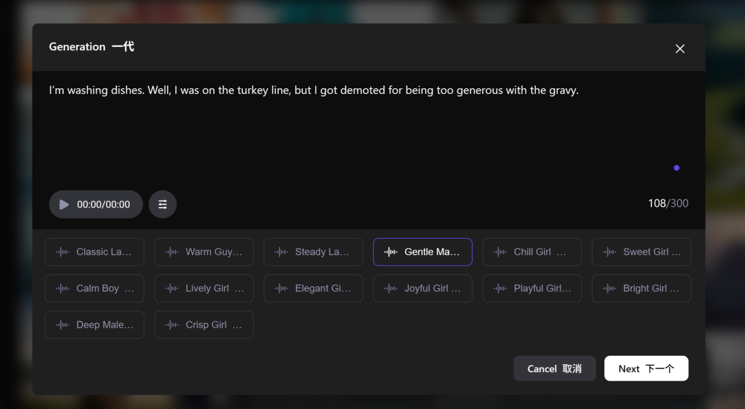Click waveform icon on Lively Girl voice
Screen dimensions: 745x409
(x=172, y=288)
